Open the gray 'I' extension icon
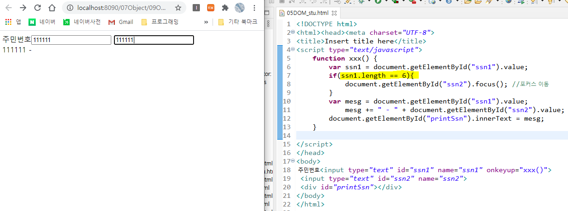 click(x=196, y=8)
